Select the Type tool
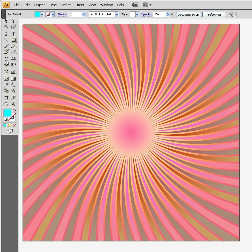The height and width of the screenshot is (252, 252). 13,34
